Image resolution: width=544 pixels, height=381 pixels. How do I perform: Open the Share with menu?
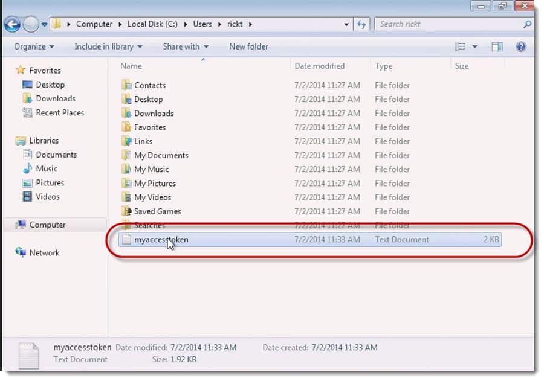coord(186,46)
